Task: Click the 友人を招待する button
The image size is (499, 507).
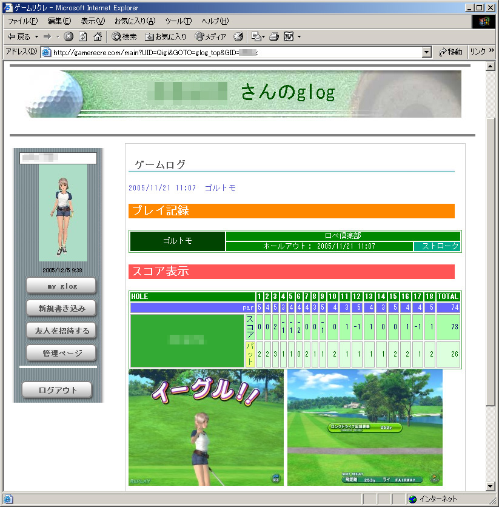Action: click(x=61, y=331)
